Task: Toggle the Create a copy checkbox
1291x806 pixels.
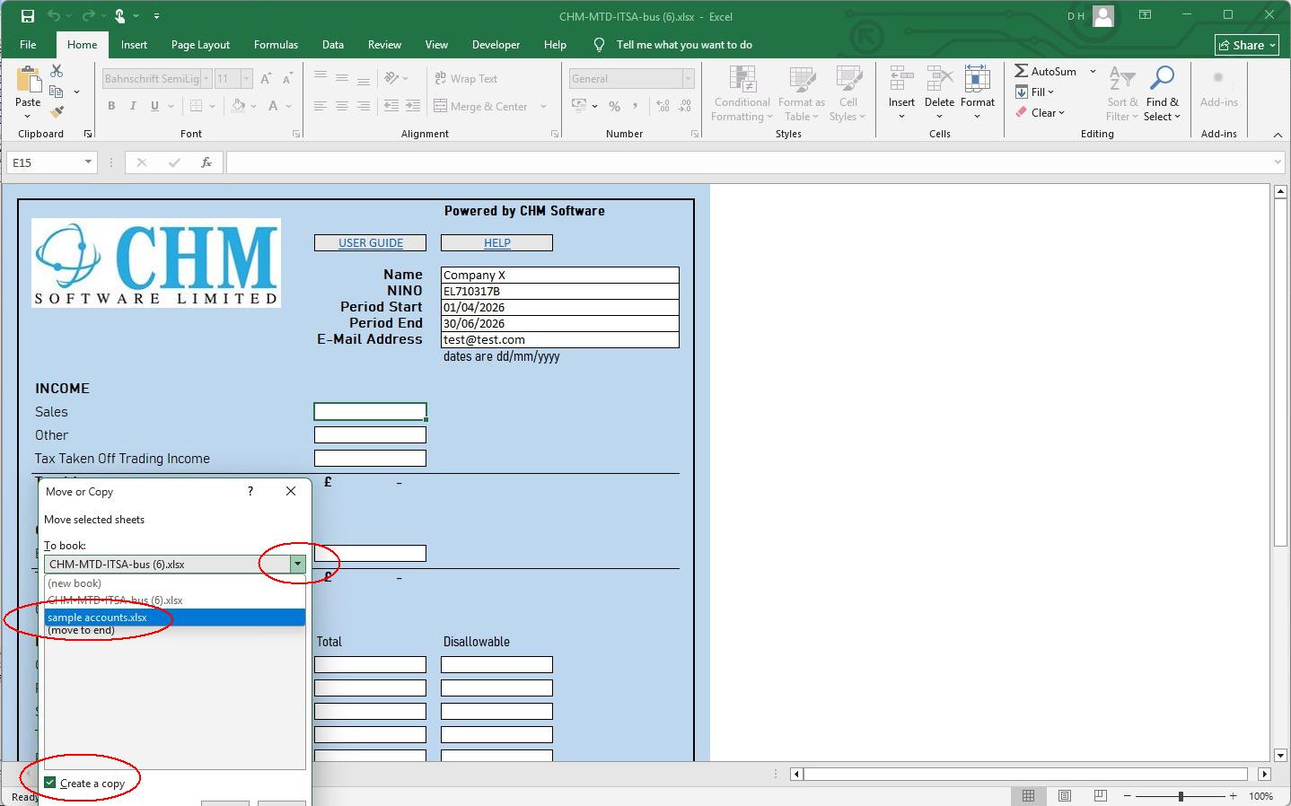Action: (x=50, y=783)
